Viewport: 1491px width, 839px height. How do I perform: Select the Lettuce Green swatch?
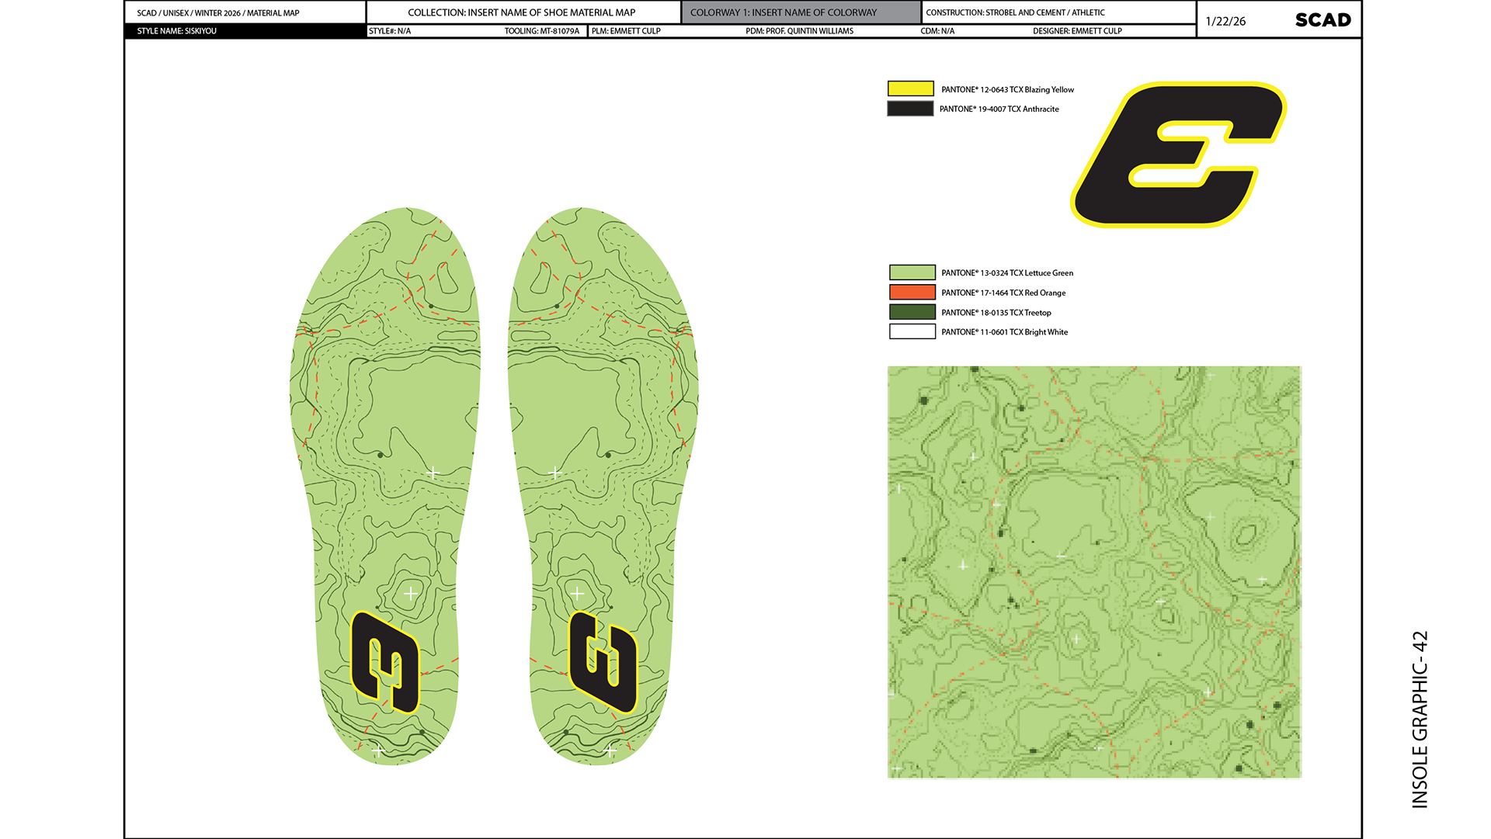coord(912,272)
